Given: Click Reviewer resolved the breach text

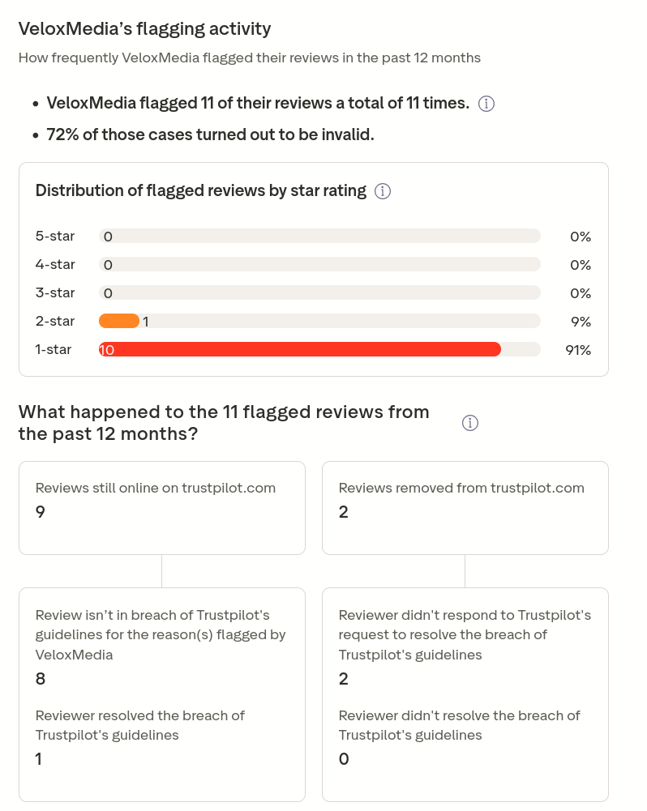Looking at the screenshot, I should point(139,725).
